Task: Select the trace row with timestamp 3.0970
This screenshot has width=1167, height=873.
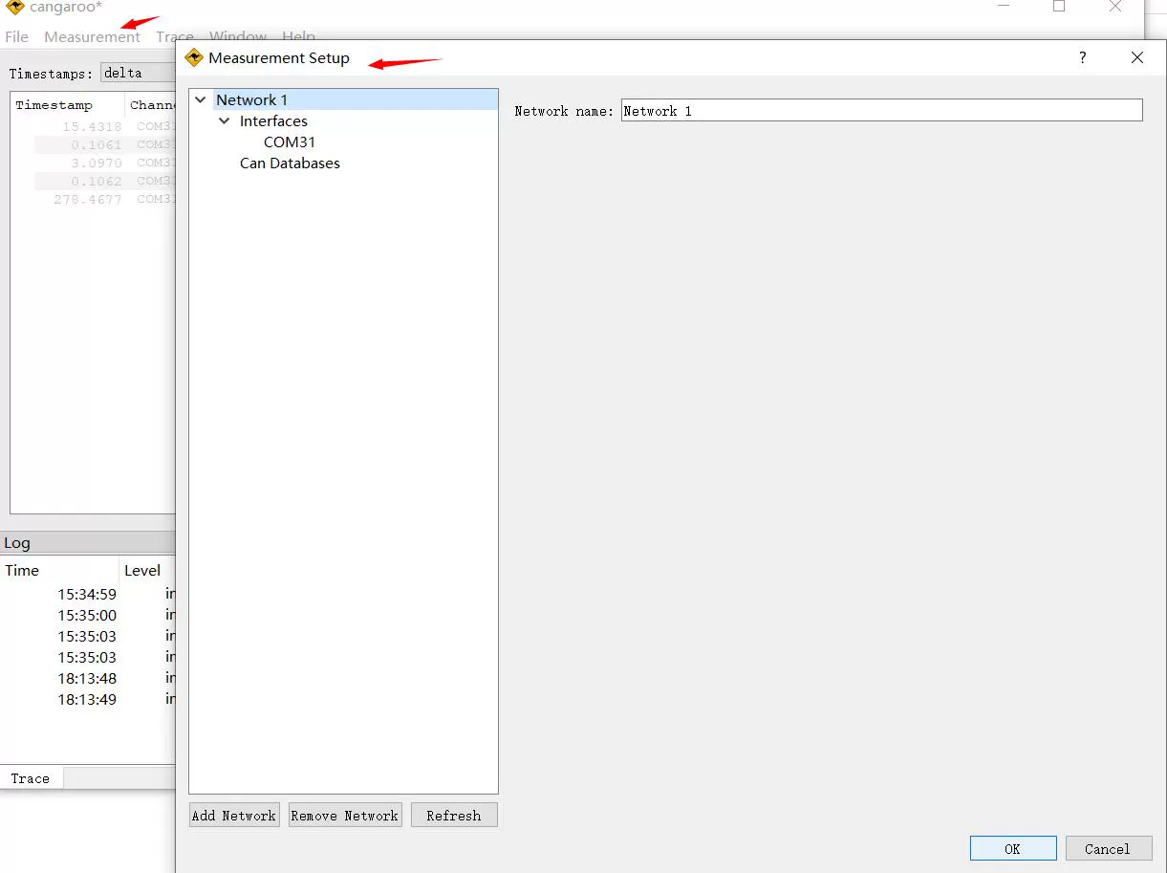Action: tap(94, 163)
